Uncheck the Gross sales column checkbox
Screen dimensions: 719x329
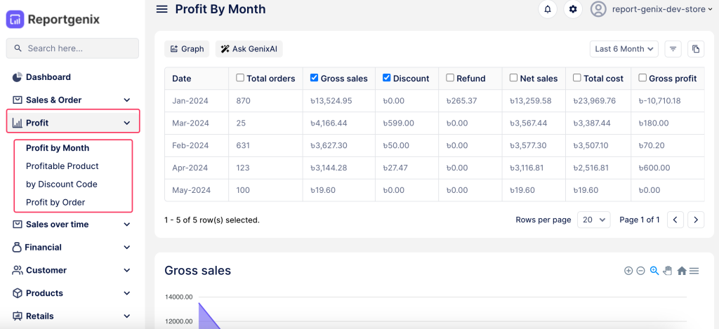tap(314, 78)
